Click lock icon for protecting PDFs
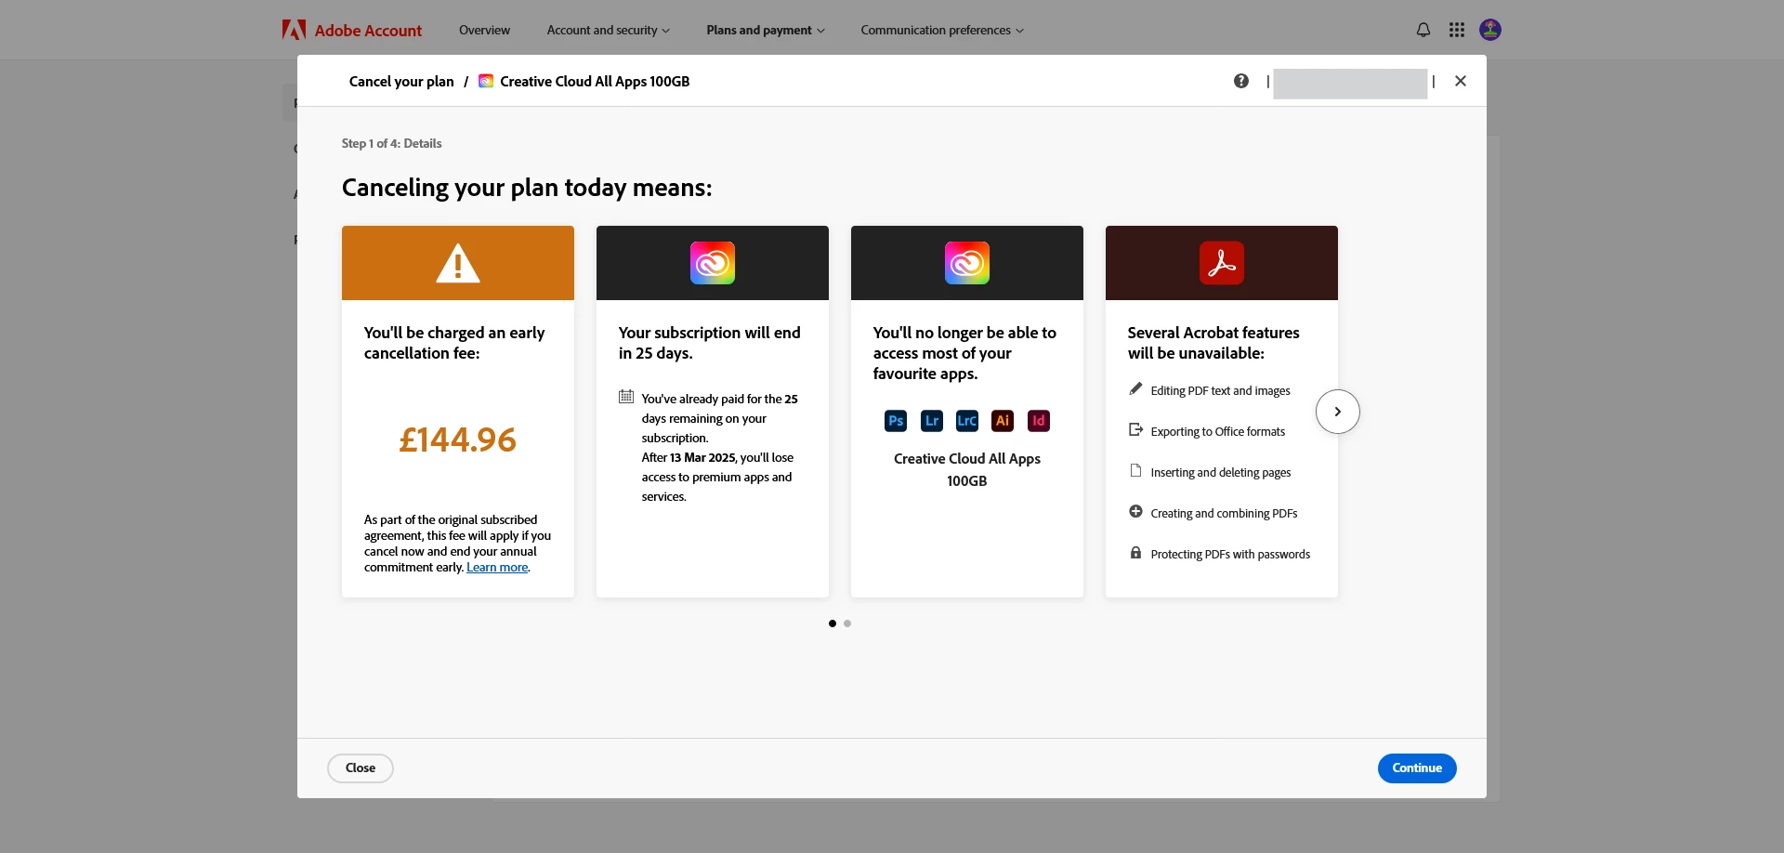Image resolution: width=1784 pixels, height=853 pixels. tap(1135, 552)
